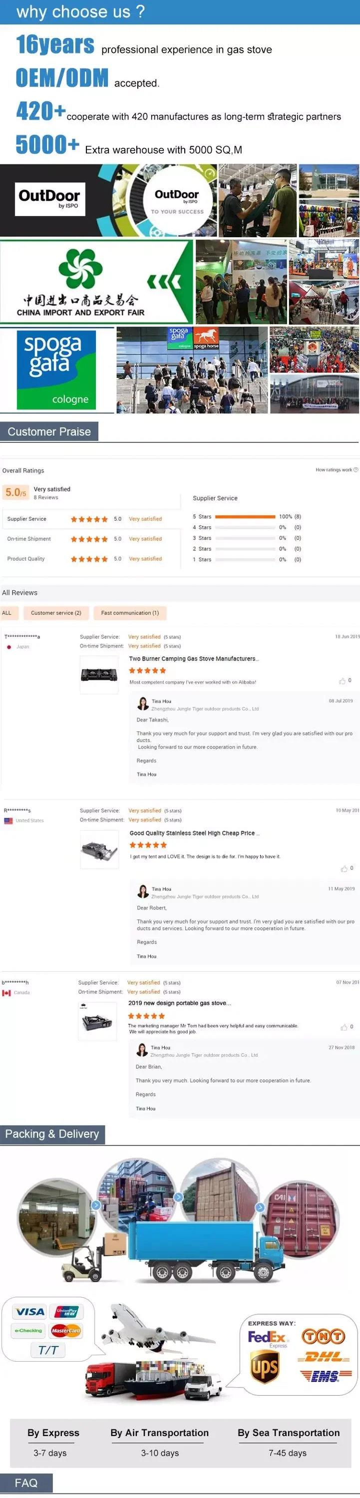Click the spoga gafa cologne logo

click(56, 370)
